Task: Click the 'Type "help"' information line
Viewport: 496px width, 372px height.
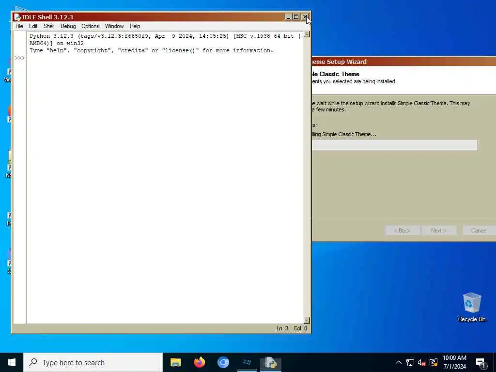Action: pyautogui.click(x=151, y=50)
